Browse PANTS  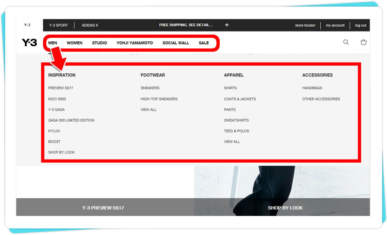pos(230,109)
